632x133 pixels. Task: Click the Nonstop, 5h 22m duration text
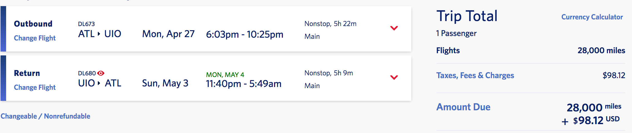coord(330,24)
